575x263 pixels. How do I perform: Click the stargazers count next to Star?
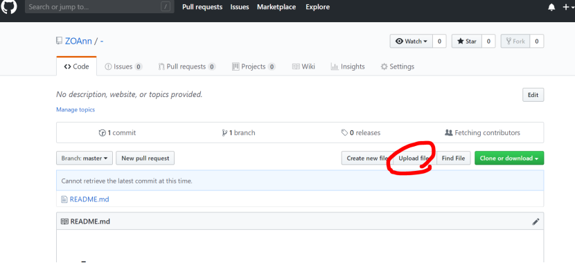(488, 42)
